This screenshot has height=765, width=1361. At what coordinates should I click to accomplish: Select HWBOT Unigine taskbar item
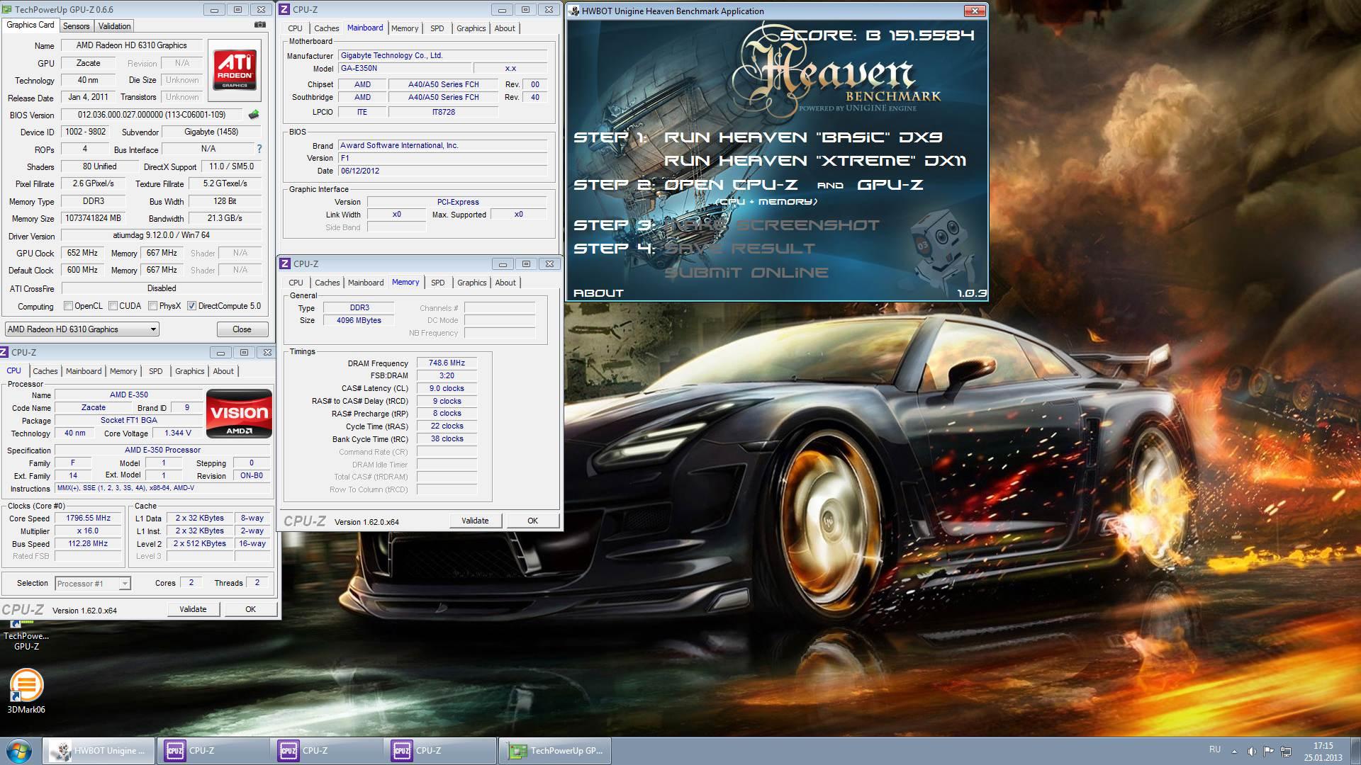[x=99, y=751]
